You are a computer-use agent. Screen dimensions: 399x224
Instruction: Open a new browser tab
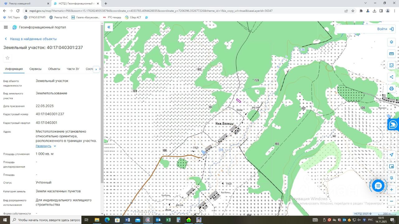(106, 3)
